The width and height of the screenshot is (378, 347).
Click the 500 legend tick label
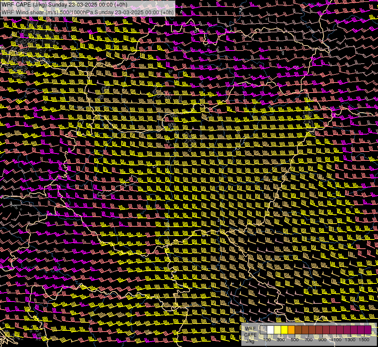pyautogui.click(x=295, y=340)
